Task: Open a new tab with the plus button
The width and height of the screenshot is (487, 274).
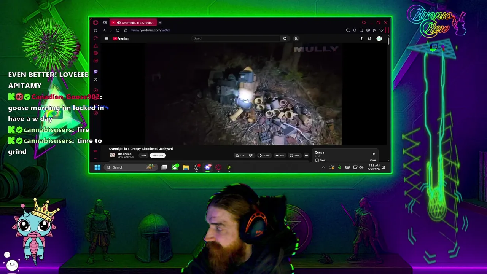Action: click(160, 22)
